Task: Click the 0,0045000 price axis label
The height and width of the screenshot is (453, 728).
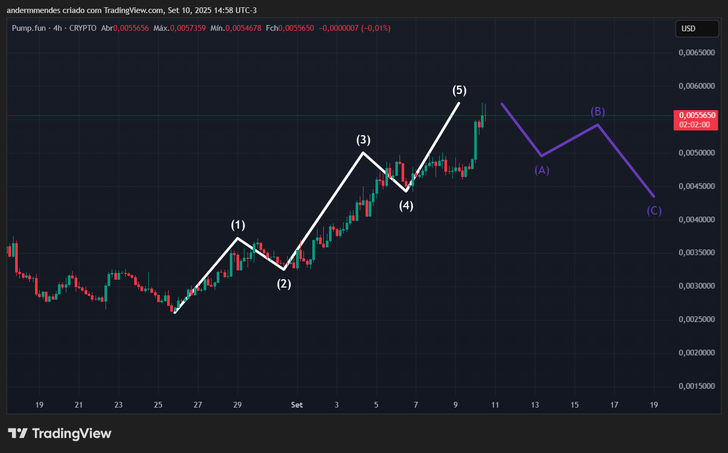Action: 697,186
